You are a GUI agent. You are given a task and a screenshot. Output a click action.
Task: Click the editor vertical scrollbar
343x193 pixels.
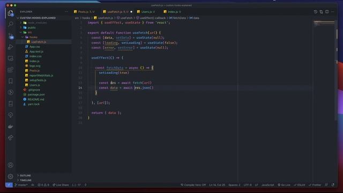pyautogui.click(x=337, y=70)
